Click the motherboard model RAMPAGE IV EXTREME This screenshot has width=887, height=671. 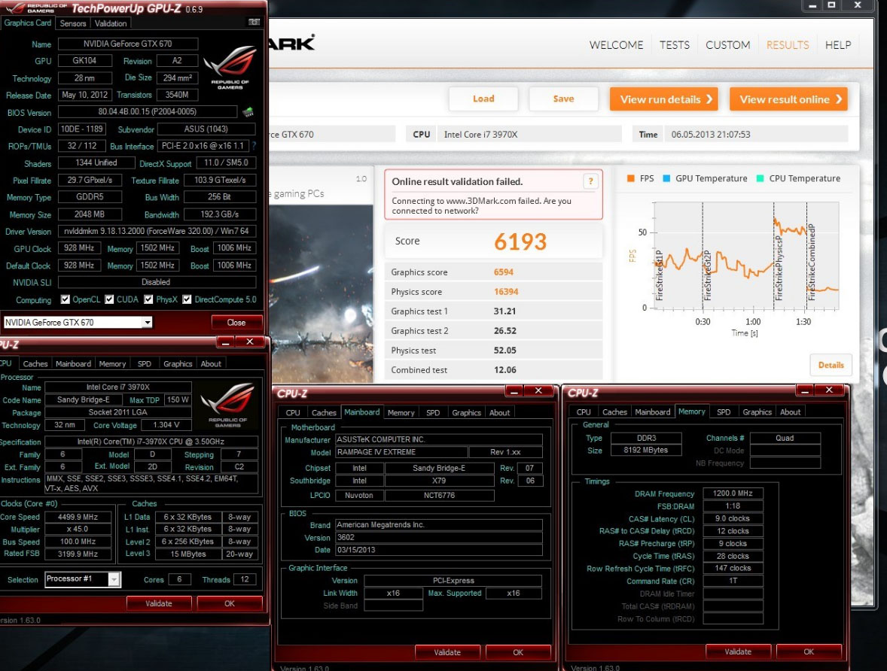[x=401, y=452]
